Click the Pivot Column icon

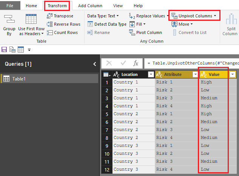click(x=132, y=32)
